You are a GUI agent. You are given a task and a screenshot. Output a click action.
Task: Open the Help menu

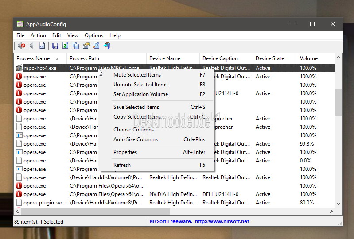[115, 35]
